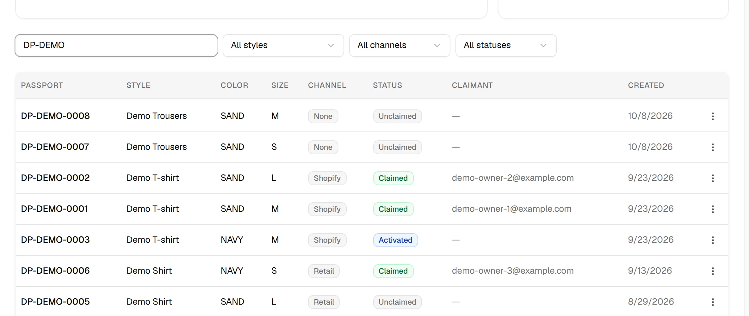
Task: Select passport DP-DEMO-0003
Action: click(x=55, y=240)
